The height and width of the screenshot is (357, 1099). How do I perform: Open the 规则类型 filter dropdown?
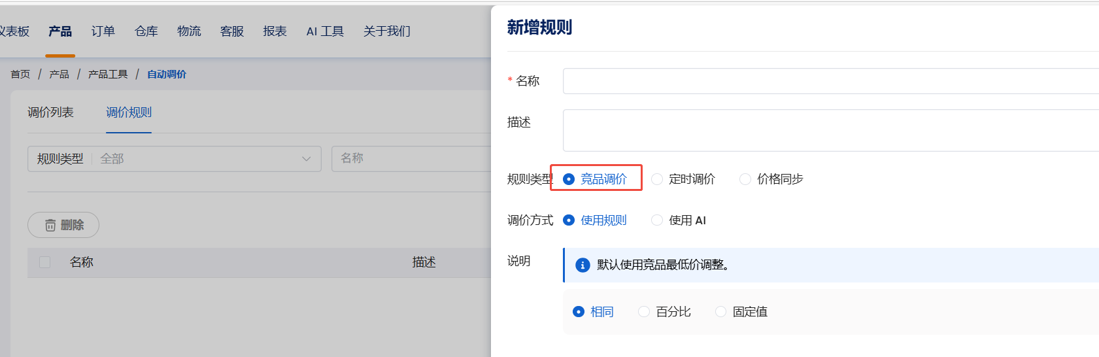175,159
